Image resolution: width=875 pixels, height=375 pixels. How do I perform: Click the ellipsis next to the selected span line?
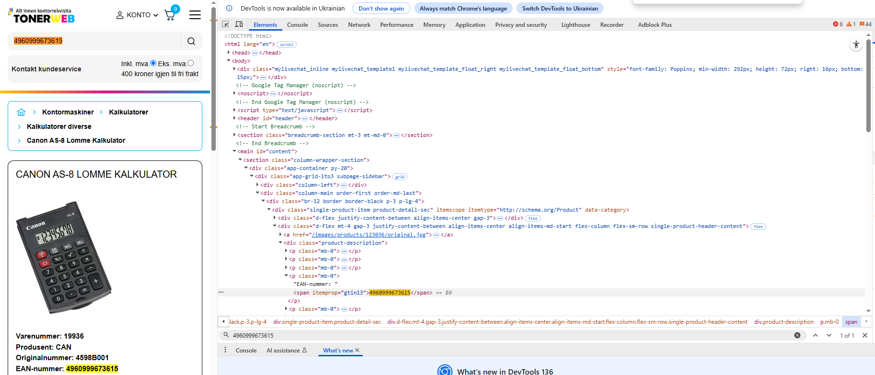(221, 292)
